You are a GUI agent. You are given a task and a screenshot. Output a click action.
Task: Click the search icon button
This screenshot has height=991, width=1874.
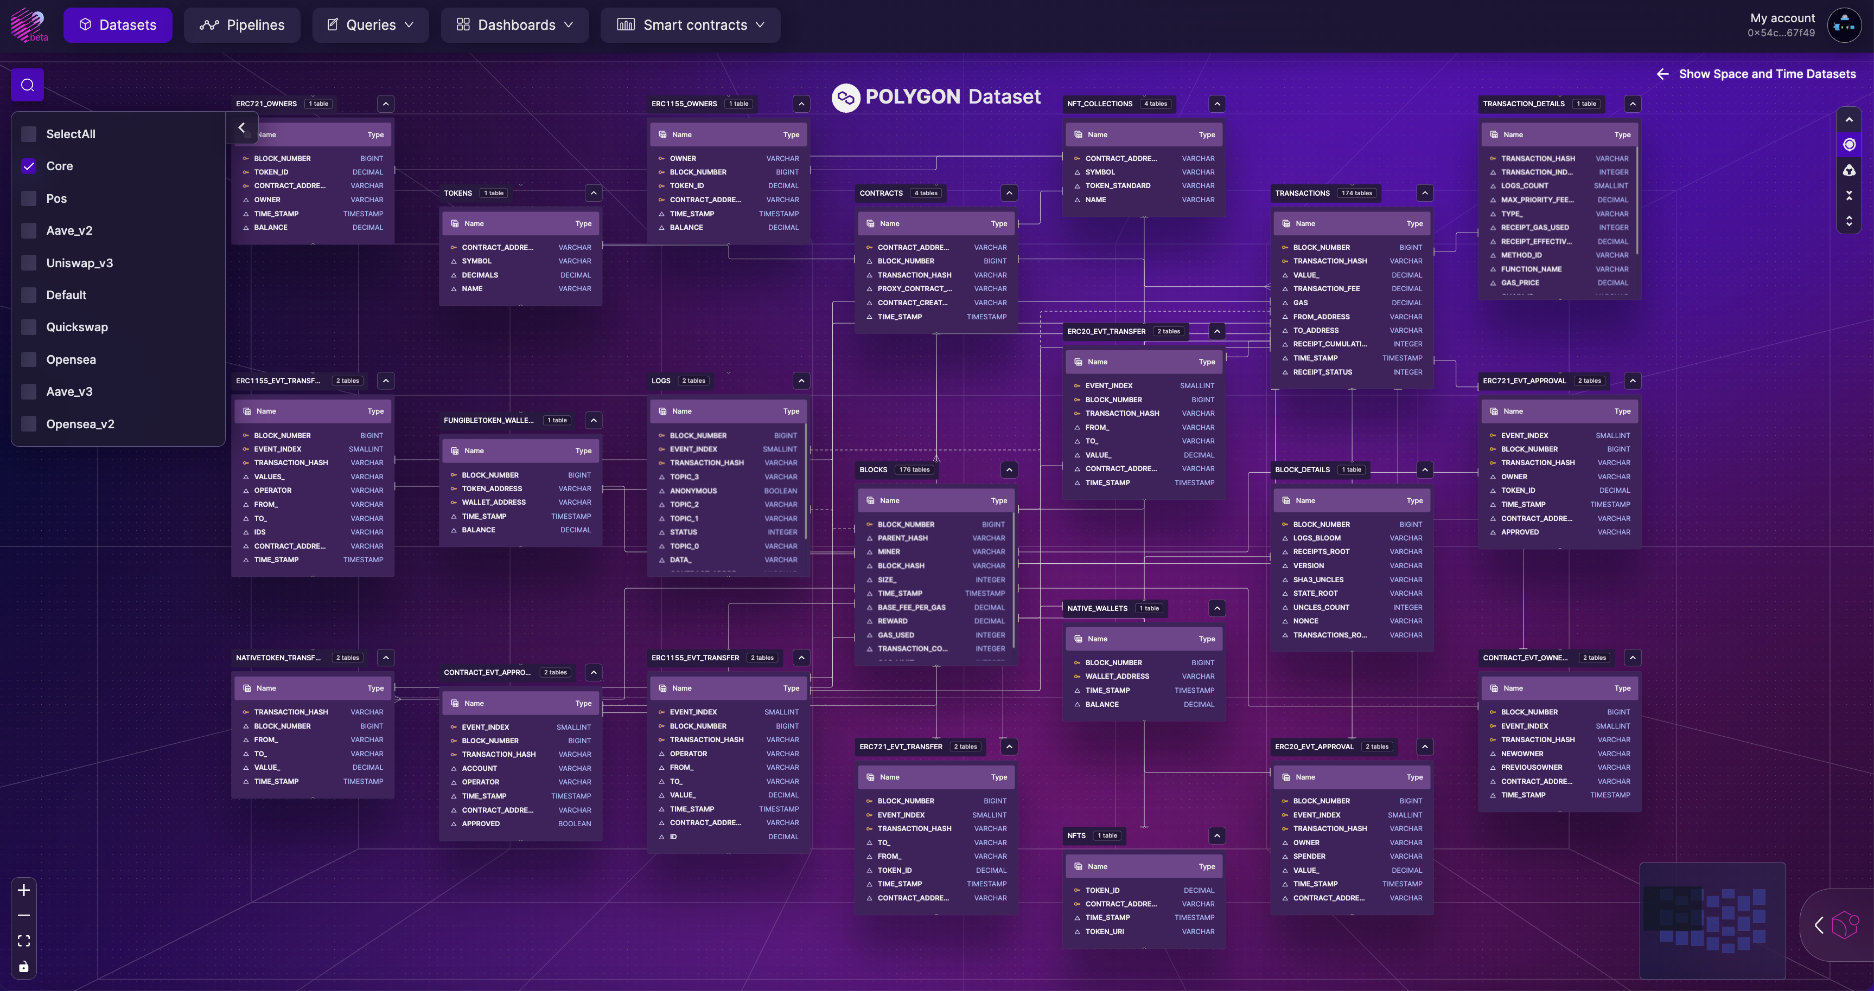[x=28, y=85]
